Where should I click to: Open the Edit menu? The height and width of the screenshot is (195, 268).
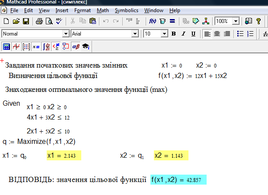pos(29,10)
